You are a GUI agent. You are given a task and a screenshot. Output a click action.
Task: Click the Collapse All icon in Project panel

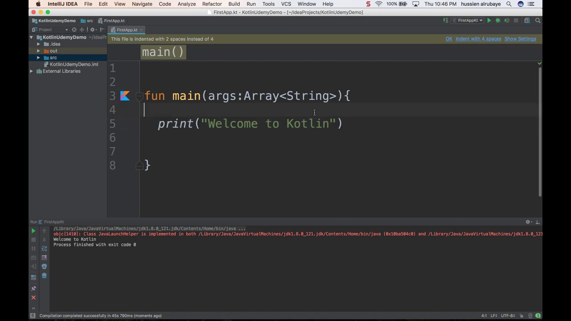point(82,30)
